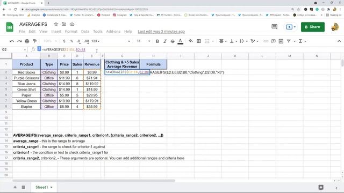Viewport: 344px width, 193px height.
Task: Open the text color picker
Action: (181, 41)
